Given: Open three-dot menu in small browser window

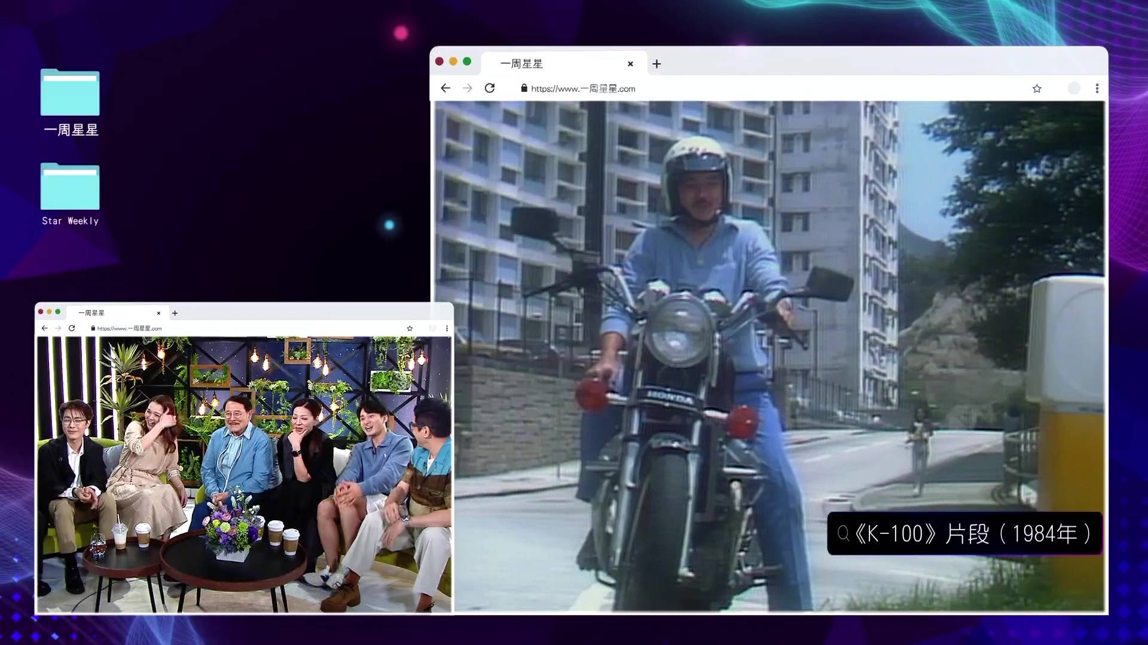Looking at the screenshot, I should coord(447,328).
